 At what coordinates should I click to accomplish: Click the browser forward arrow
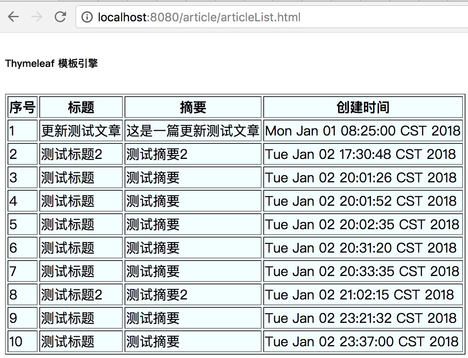pos(36,17)
